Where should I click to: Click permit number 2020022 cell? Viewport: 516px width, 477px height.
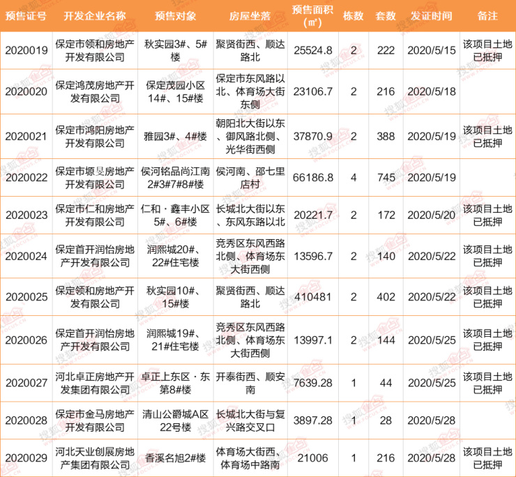pyautogui.click(x=24, y=177)
